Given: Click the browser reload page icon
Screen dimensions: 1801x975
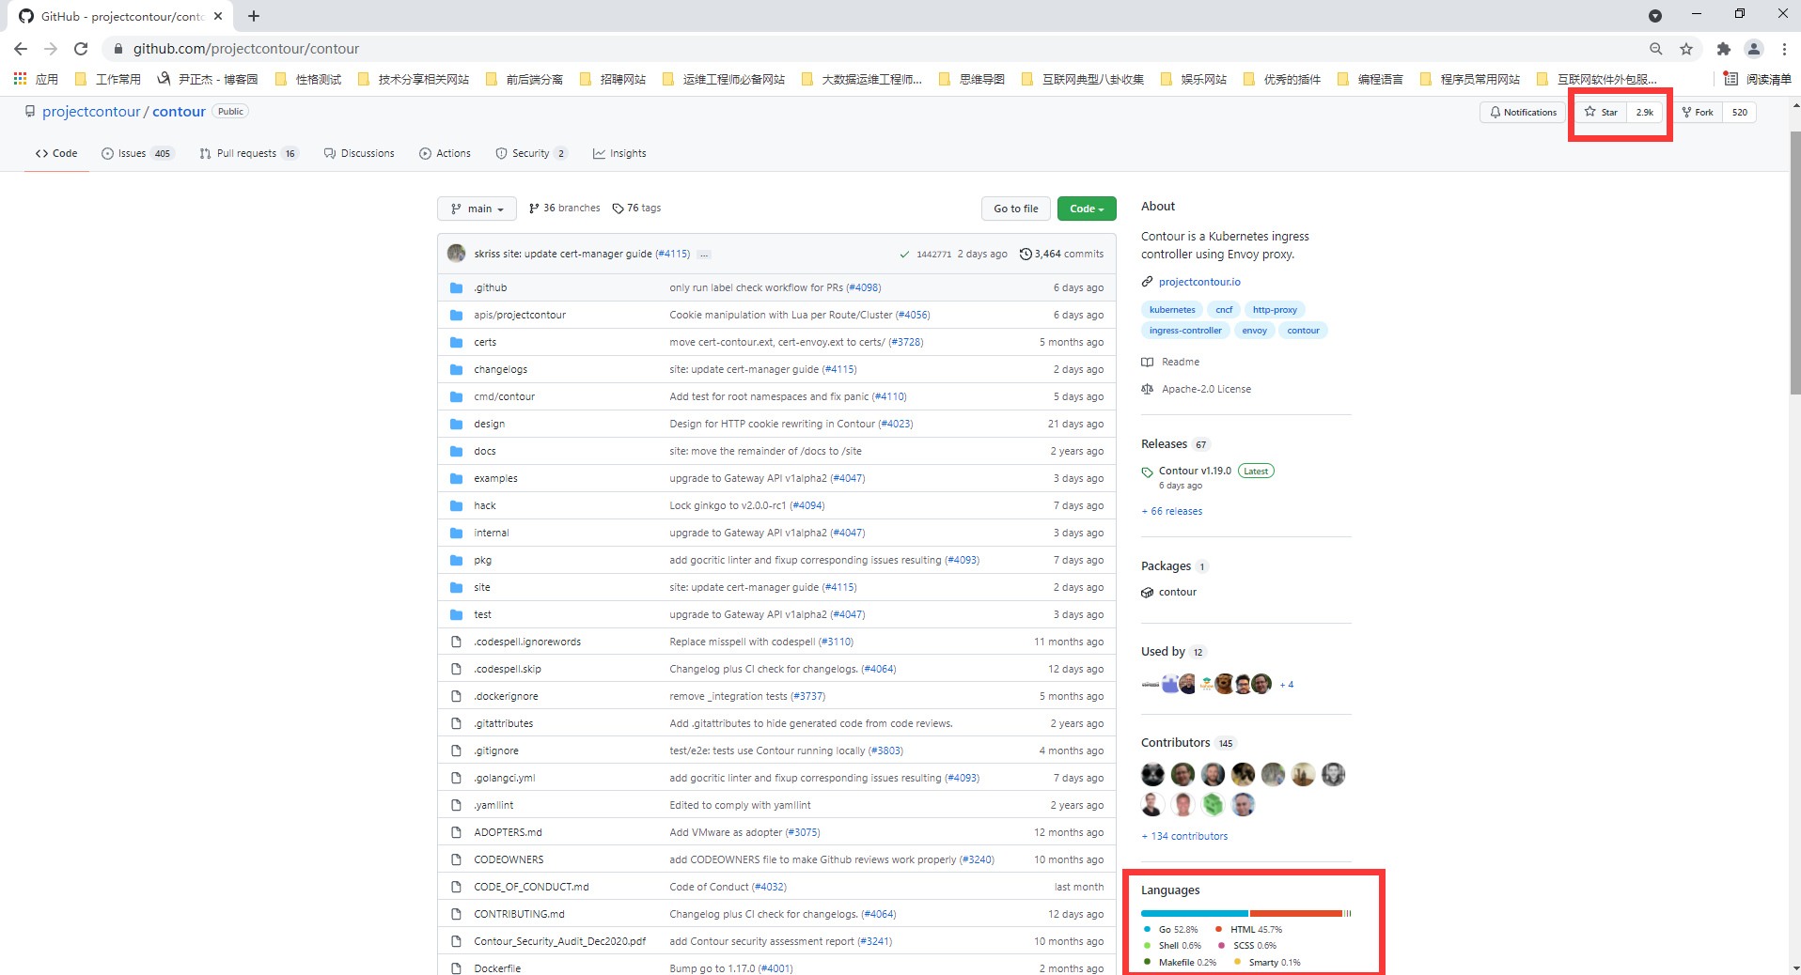Looking at the screenshot, I should pos(81,49).
